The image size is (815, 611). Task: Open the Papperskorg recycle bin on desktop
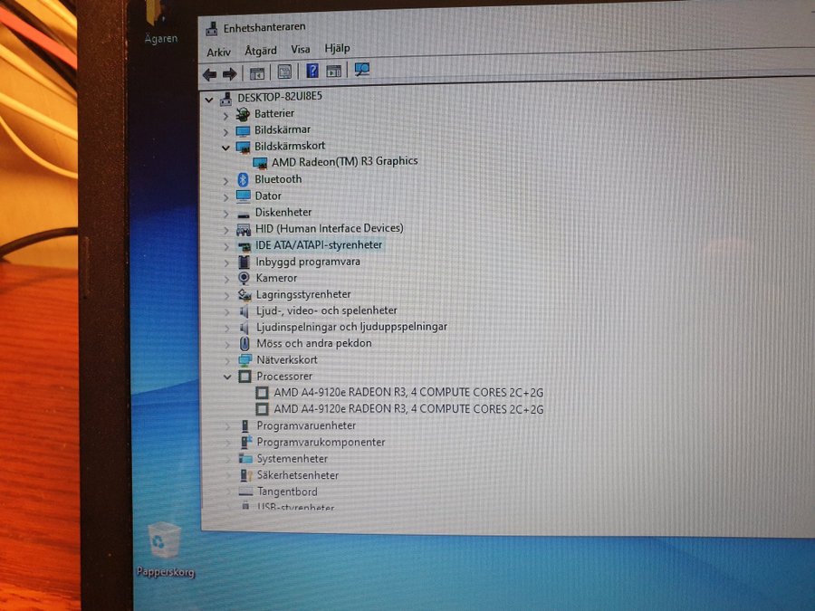pos(165,543)
